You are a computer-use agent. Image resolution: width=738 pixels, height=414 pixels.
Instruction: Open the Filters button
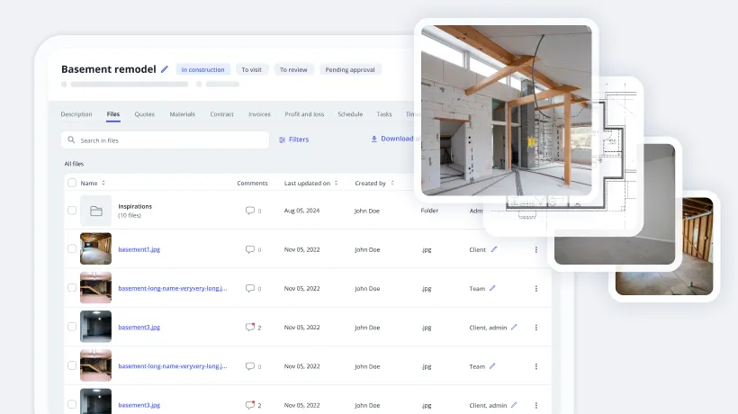[293, 139]
